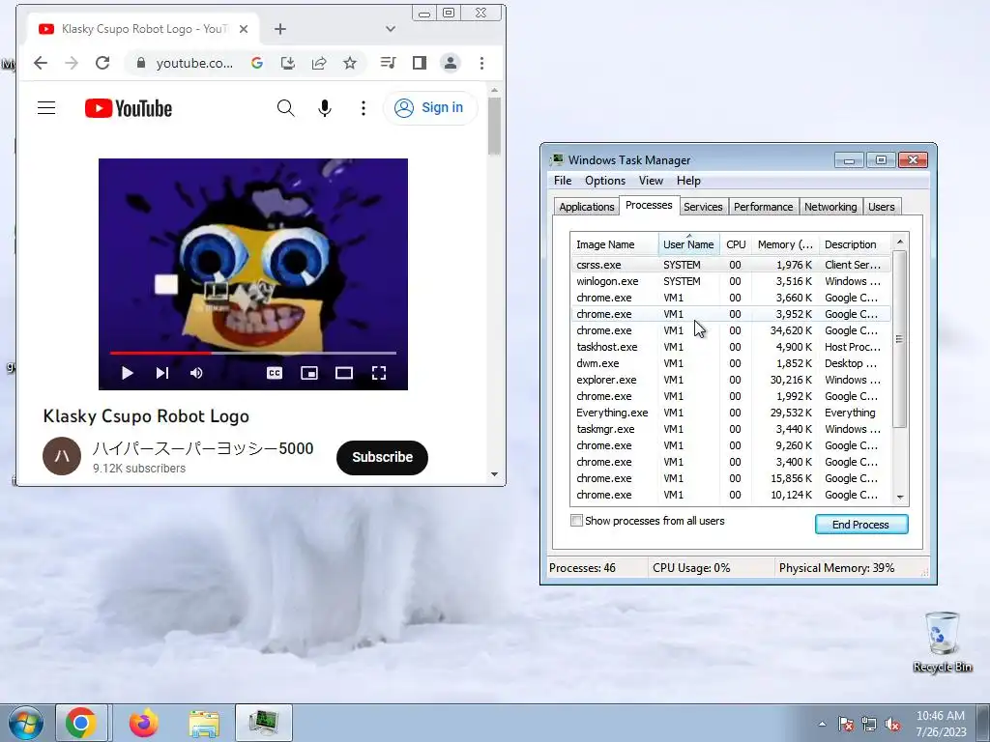Image resolution: width=990 pixels, height=742 pixels.
Task: Click the install app icon in address bar
Action: click(x=288, y=63)
